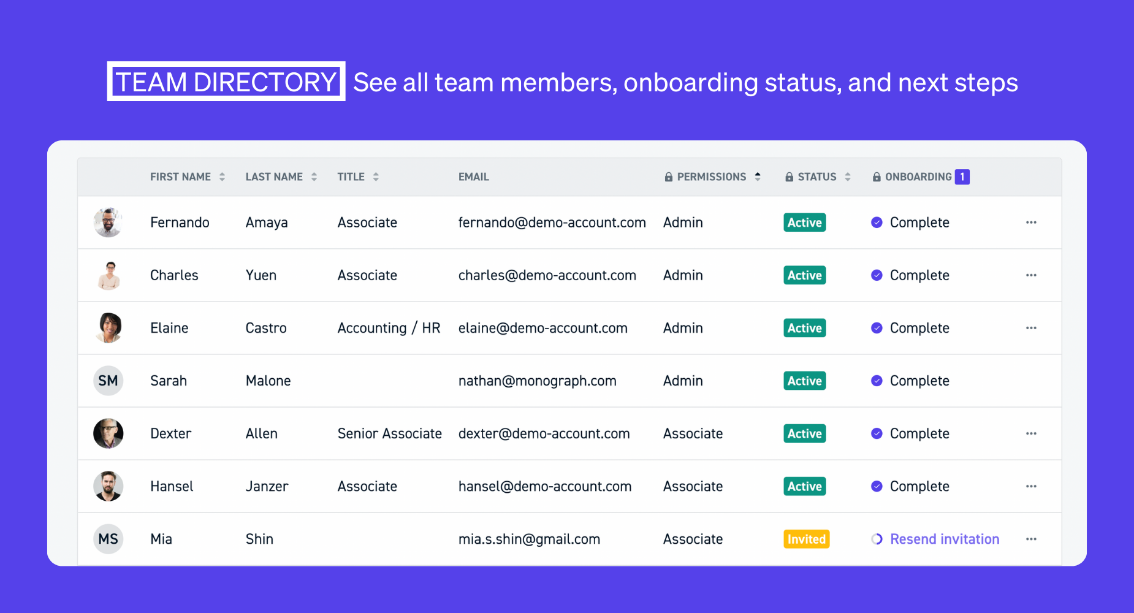The image size is (1134, 613).
Task: Click Resend invitation for Mia Shin
Action: 944,539
